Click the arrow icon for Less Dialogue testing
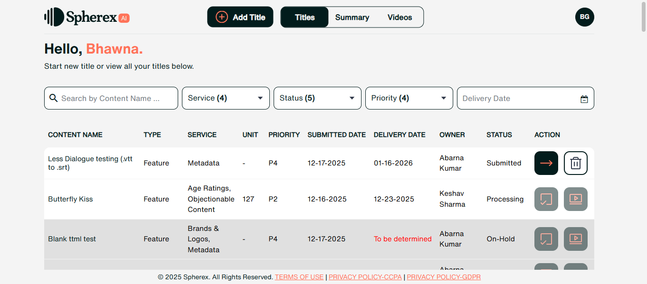Screen dimensions: 647x284 pyautogui.click(x=546, y=163)
